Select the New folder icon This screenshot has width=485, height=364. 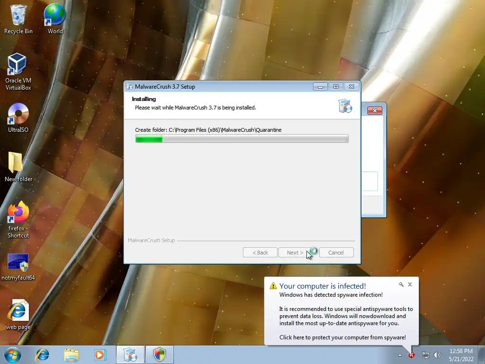click(x=18, y=166)
